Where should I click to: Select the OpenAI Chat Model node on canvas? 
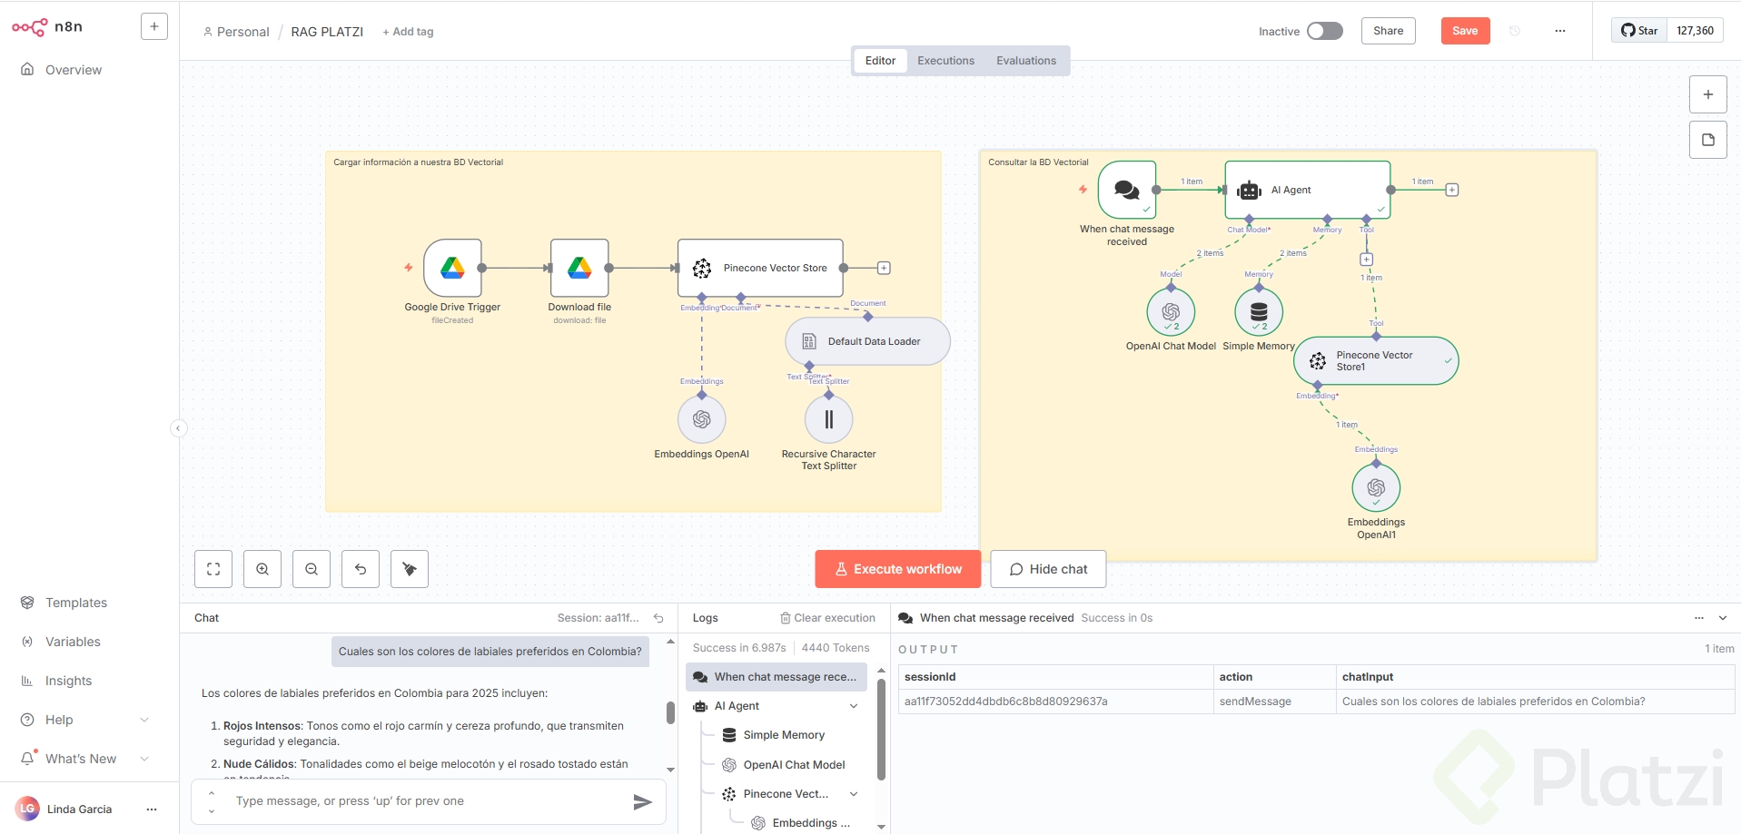coord(1171,312)
